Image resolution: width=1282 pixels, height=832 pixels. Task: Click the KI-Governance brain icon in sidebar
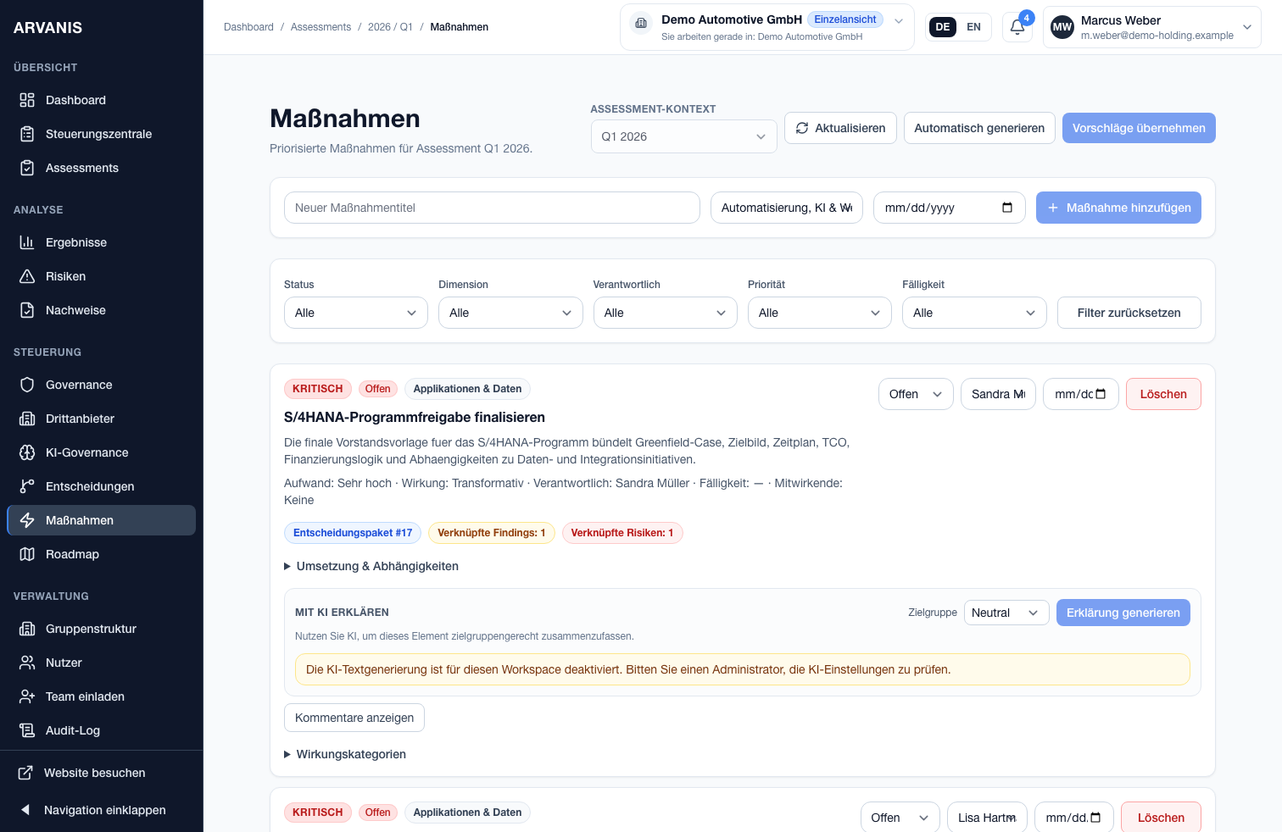click(x=27, y=452)
